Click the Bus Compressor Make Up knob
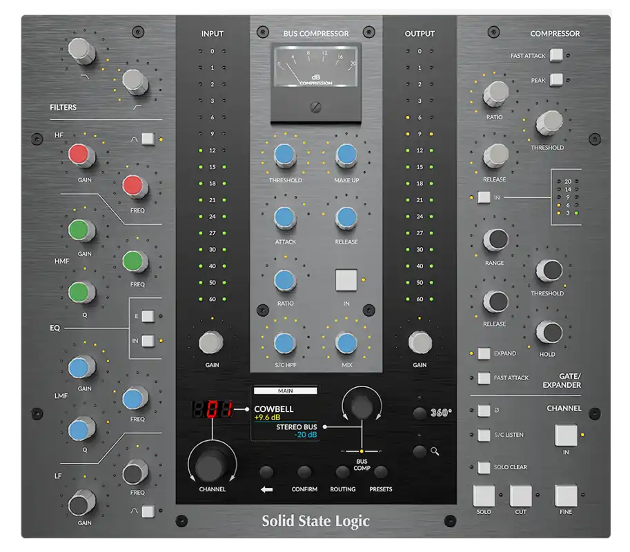The image size is (630, 552). (x=346, y=156)
